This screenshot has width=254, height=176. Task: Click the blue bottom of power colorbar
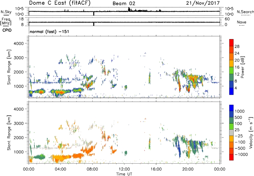tap(231, 91)
